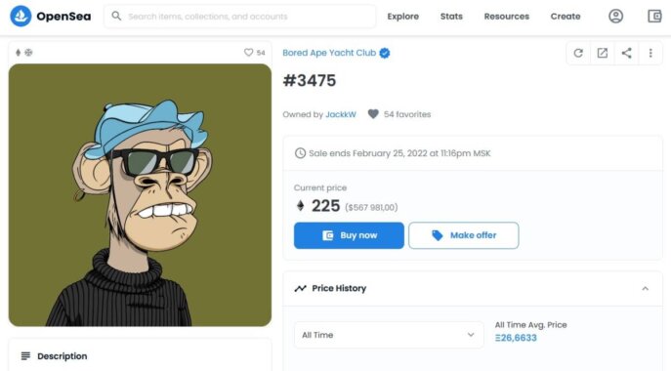This screenshot has width=671, height=371.
Task: Click the snowflake frozen metadata icon
Action: [28, 53]
